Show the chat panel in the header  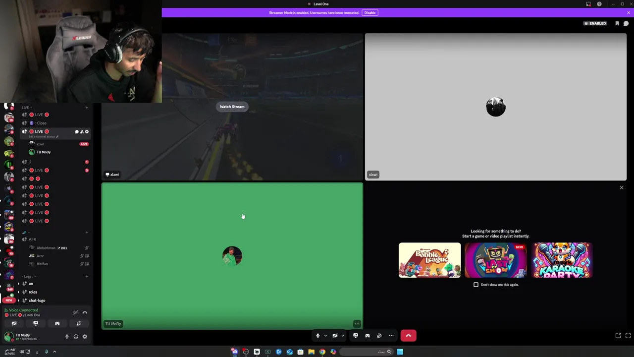pos(626,23)
